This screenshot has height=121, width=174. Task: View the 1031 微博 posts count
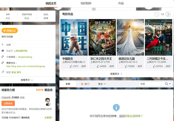pyautogui.click(x=46, y=16)
